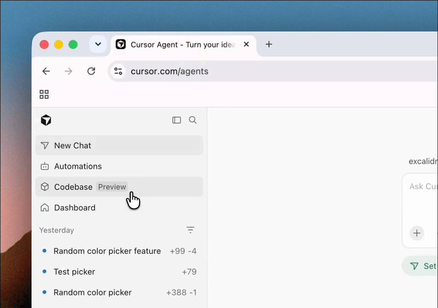Select the Cursor Agent browser tab
This screenshot has height=308, width=438.
(183, 45)
